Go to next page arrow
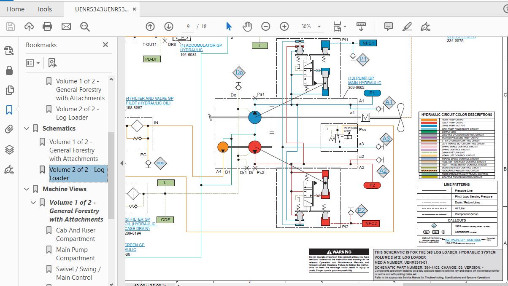 (x=169, y=27)
